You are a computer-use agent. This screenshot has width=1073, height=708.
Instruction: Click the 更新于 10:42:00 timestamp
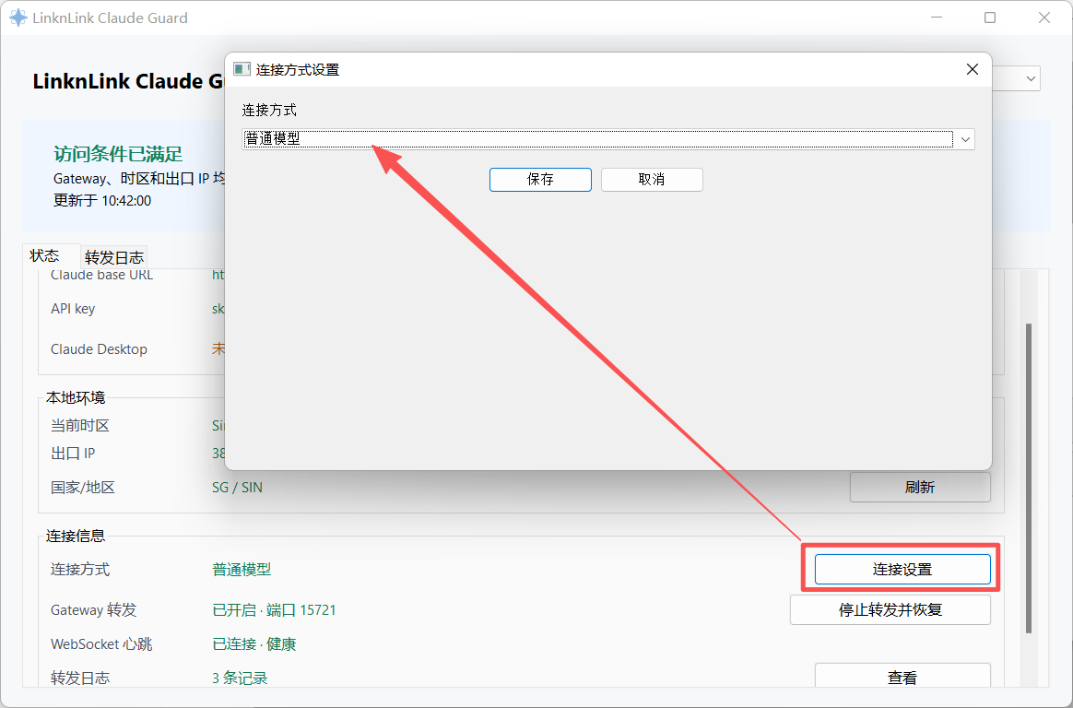click(102, 200)
